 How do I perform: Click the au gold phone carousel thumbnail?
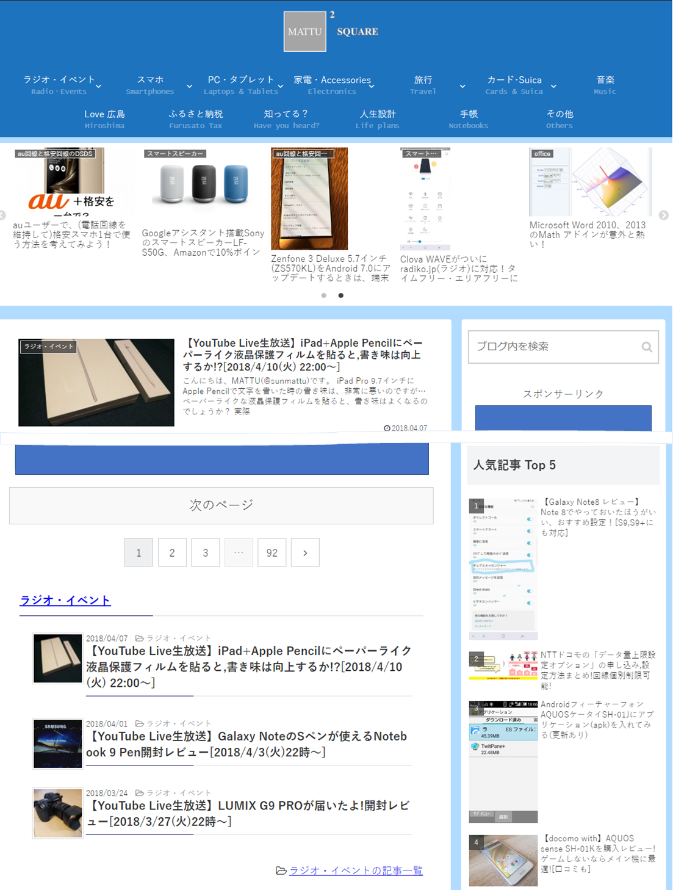point(73,182)
